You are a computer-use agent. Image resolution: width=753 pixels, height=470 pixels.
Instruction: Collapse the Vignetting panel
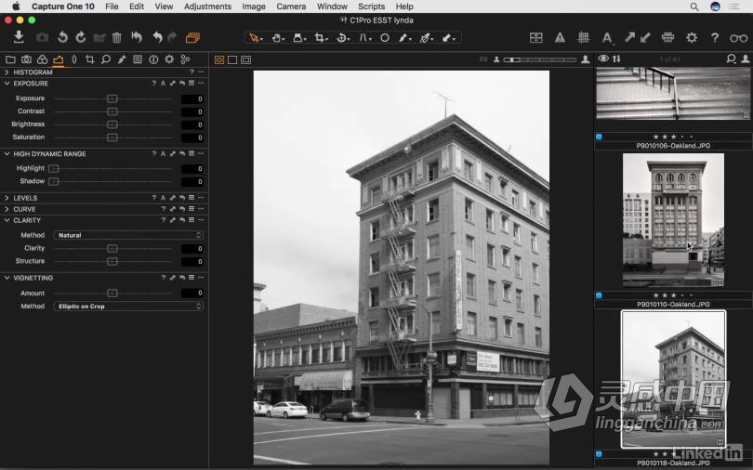tap(7, 278)
